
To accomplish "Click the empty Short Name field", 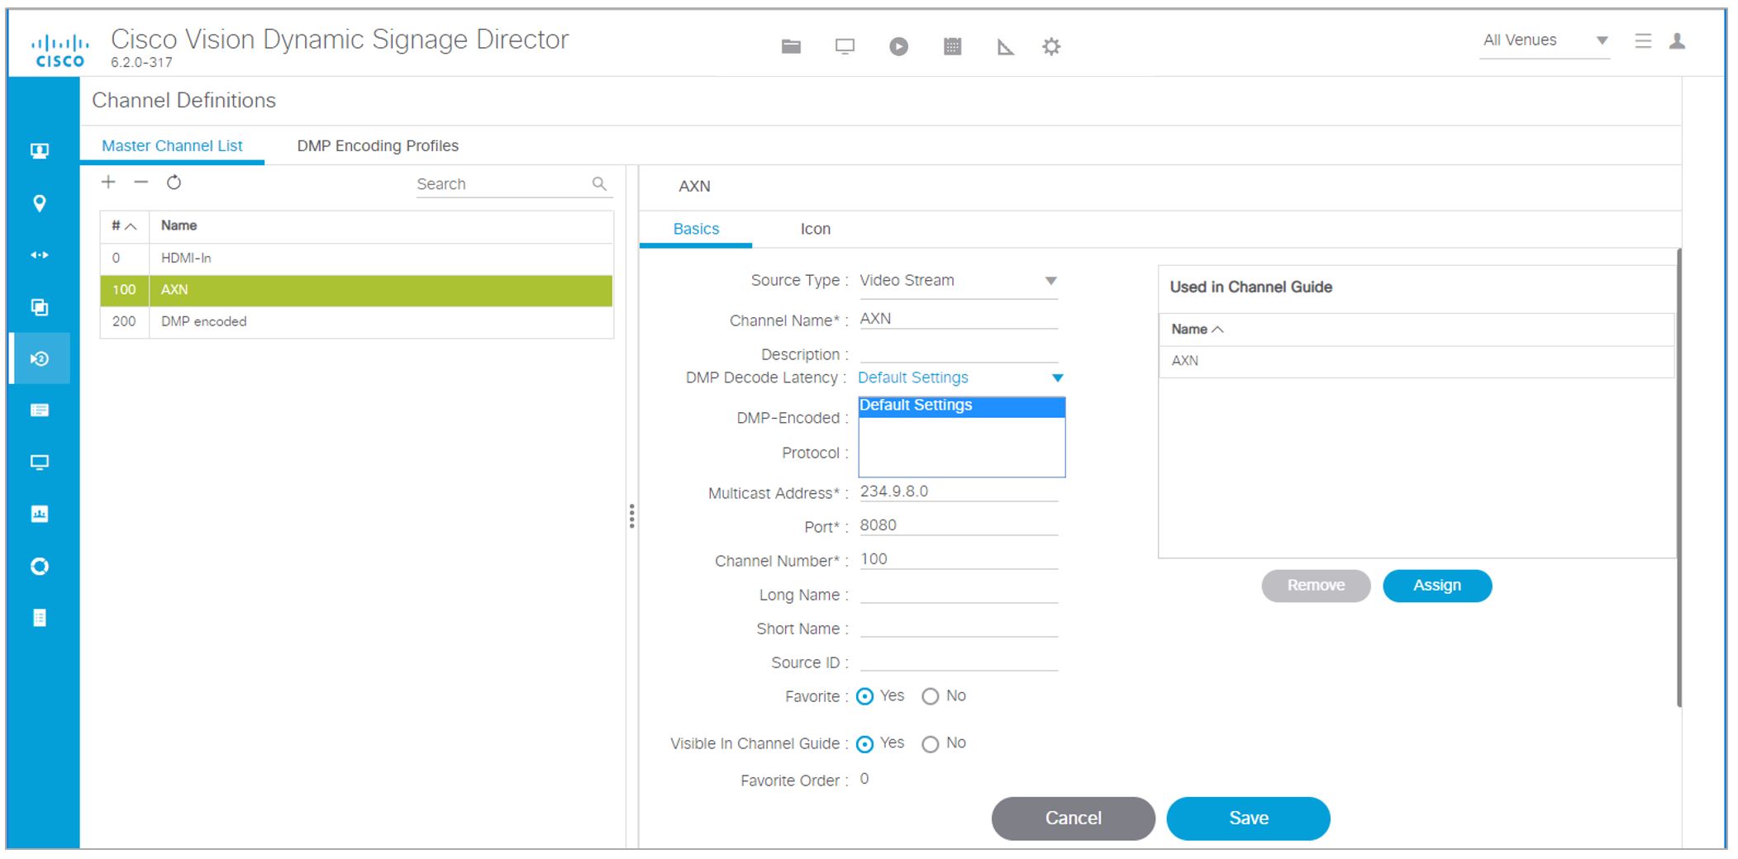I will pyautogui.click(x=959, y=627).
